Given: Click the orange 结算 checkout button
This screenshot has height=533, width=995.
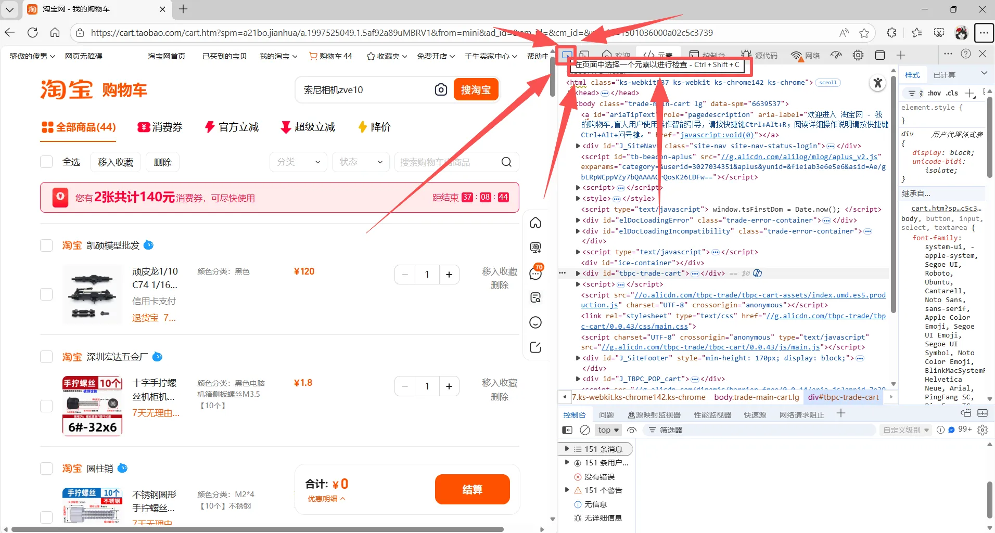Looking at the screenshot, I should tap(471, 489).
